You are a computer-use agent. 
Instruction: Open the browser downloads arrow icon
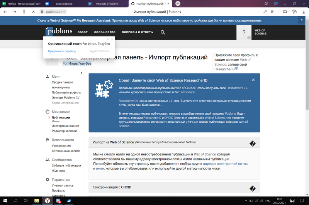[x=304, y=12]
